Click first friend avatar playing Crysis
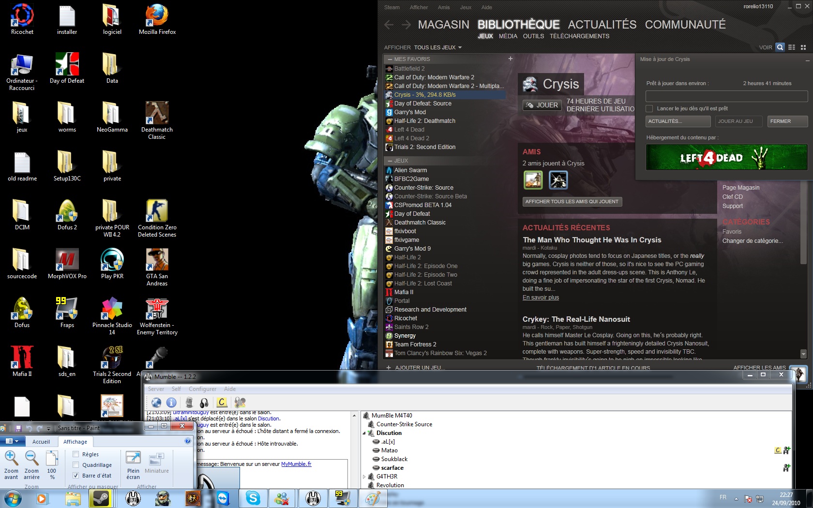Viewport: 813px width, 508px height. (x=533, y=180)
